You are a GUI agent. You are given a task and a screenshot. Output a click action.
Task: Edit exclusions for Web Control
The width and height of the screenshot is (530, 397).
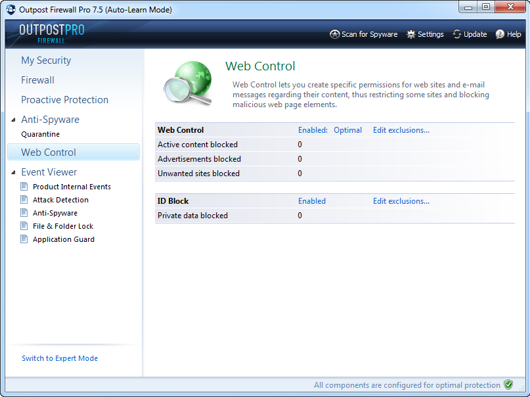401,130
